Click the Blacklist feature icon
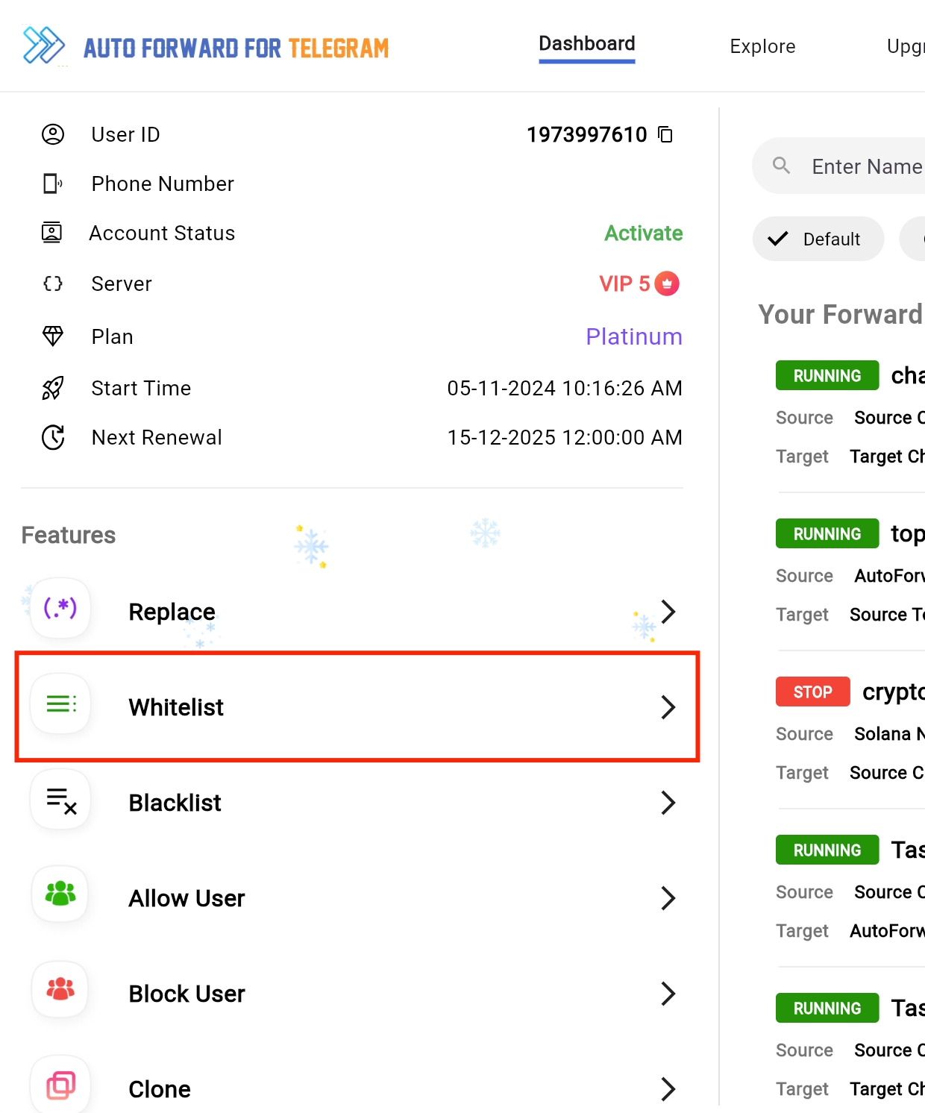Screen dimensions: 925x1113 [60, 800]
